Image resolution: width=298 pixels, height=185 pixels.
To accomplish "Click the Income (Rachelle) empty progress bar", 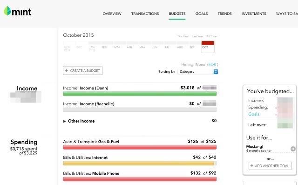I will [x=140, y=110].
